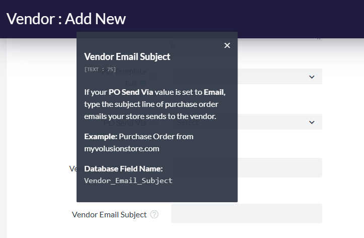Click help icon beside Vendor Email Subject label
This screenshot has height=238, width=364.
tap(154, 214)
